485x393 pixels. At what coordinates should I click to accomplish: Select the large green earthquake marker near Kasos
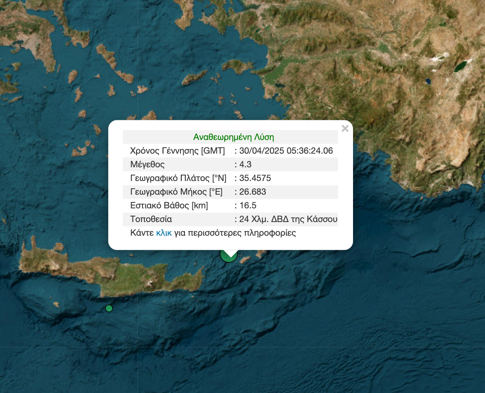tap(229, 256)
